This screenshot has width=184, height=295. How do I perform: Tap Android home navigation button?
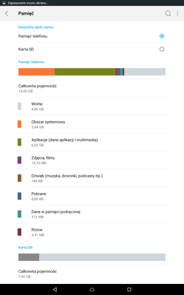click(x=92, y=289)
